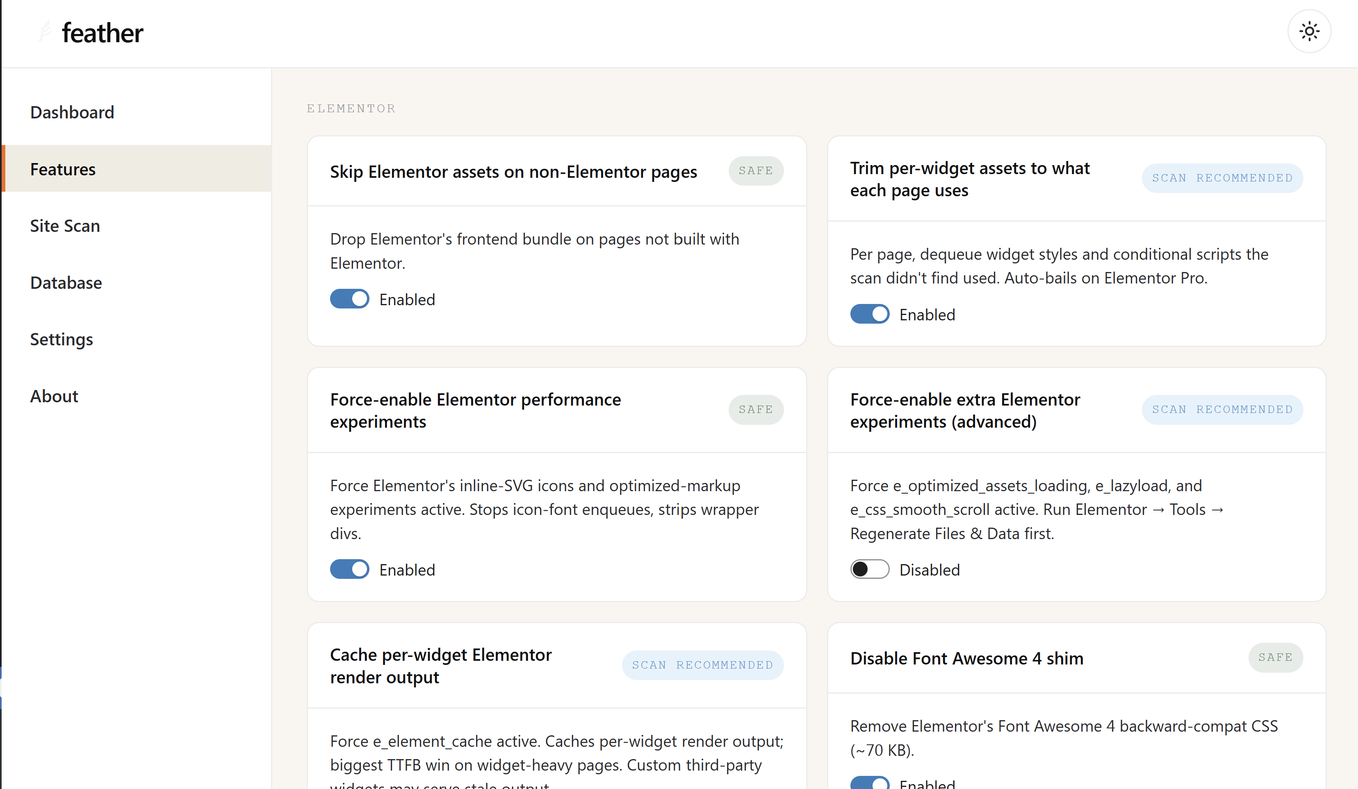Image resolution: width=1358 pixels, height=789 pixels.
Task: Click SAFE badge on Skip Elementor assets card
Action: pos(756,171)
